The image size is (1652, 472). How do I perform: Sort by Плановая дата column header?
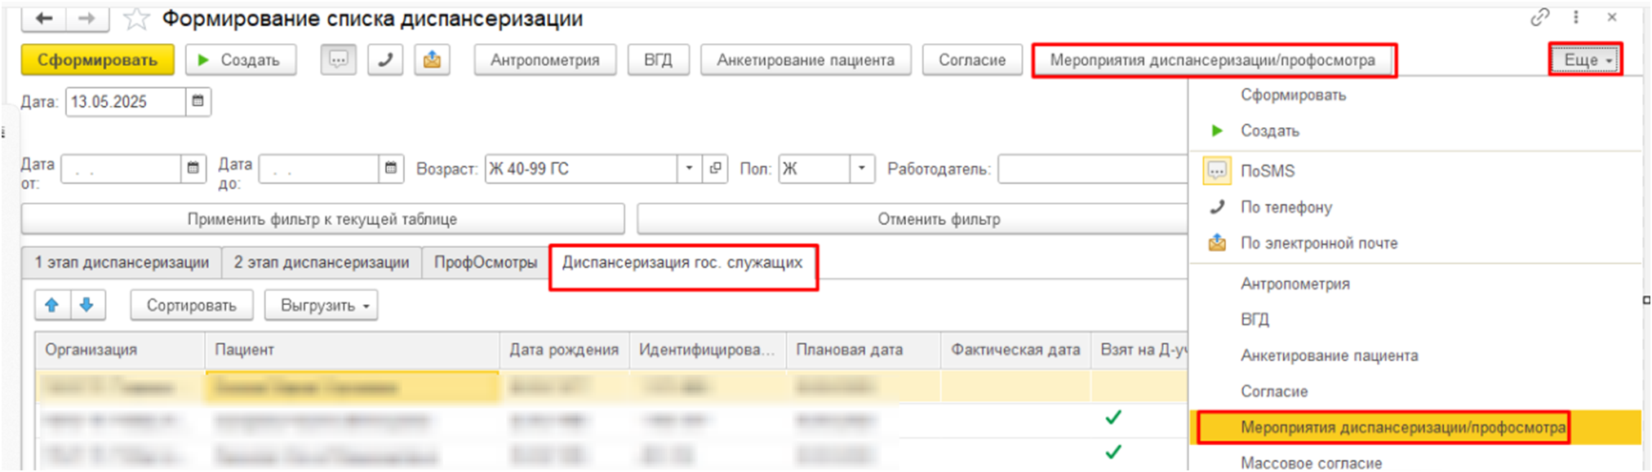click(x=850, y=350)
